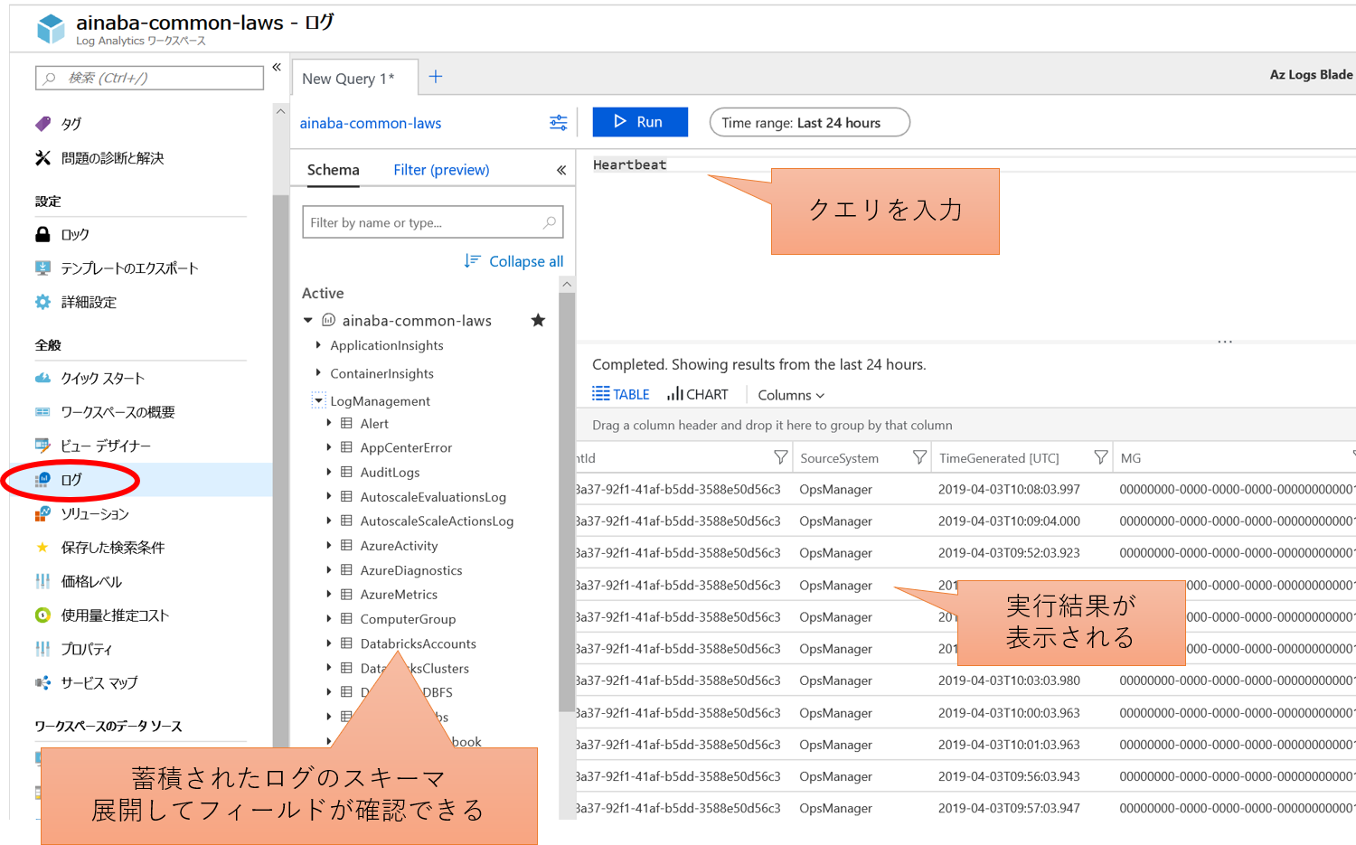Click the Heartbeat query editor line

pyautogui.click(x=630, y=164)
